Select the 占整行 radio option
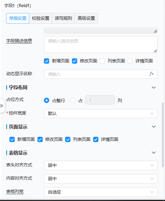Viewport: 165px width, 201px height. pyautogui.click(x=47, y=100)
